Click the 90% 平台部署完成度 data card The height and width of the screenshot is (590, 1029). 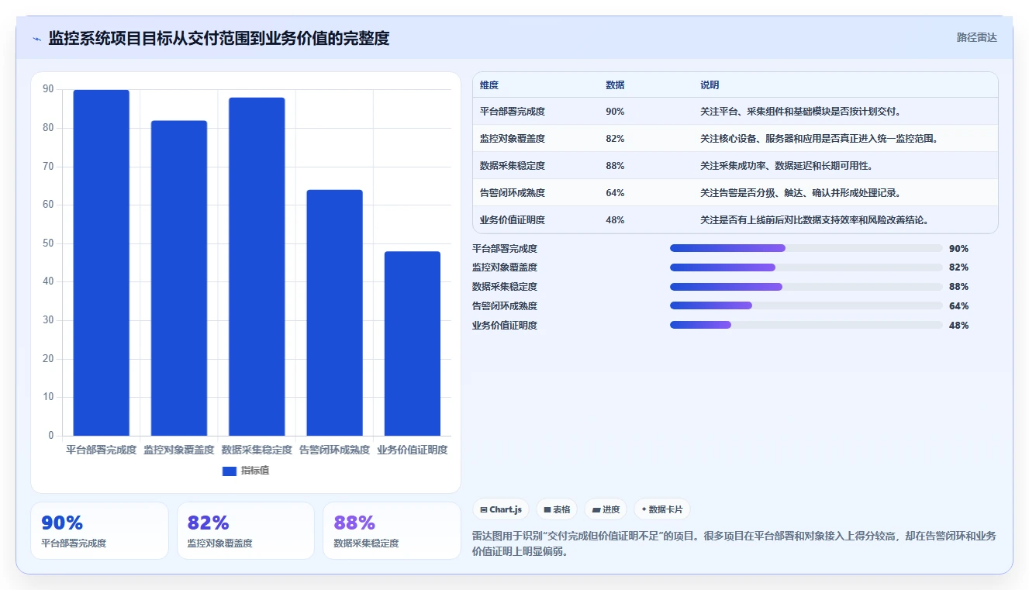[x=99, y=530]
